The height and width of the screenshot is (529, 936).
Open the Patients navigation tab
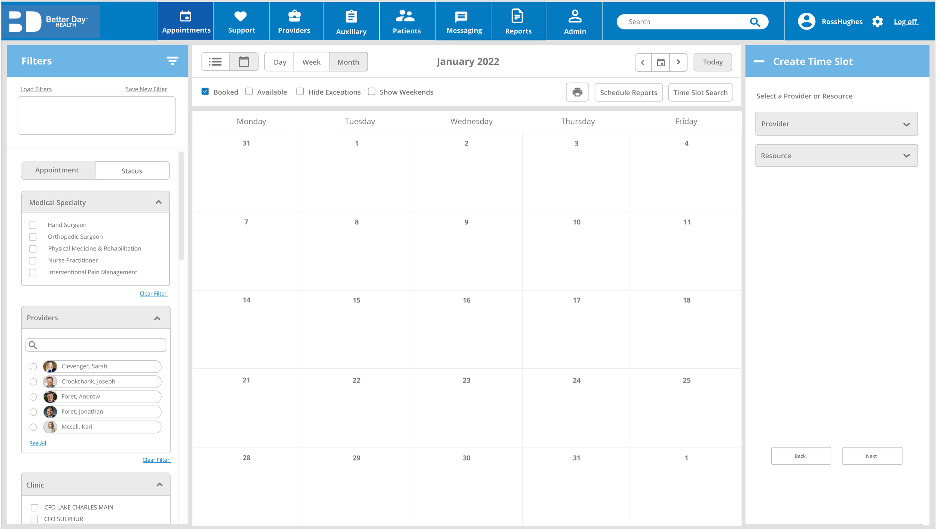click(x=407, y=22)
